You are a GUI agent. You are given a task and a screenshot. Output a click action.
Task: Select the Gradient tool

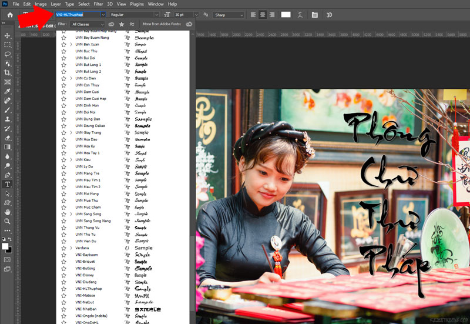click(x=7, y=147)
